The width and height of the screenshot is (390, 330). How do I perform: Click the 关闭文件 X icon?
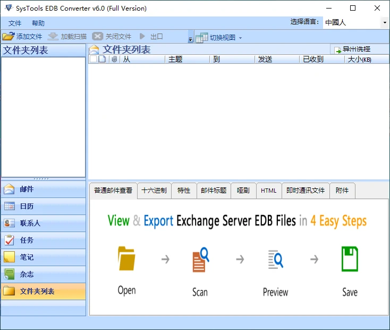[98, 36]
